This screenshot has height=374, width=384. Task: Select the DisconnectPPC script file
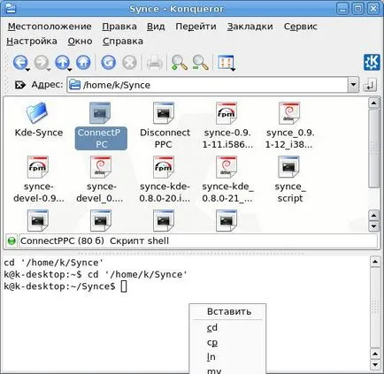[x=165, y=126]
